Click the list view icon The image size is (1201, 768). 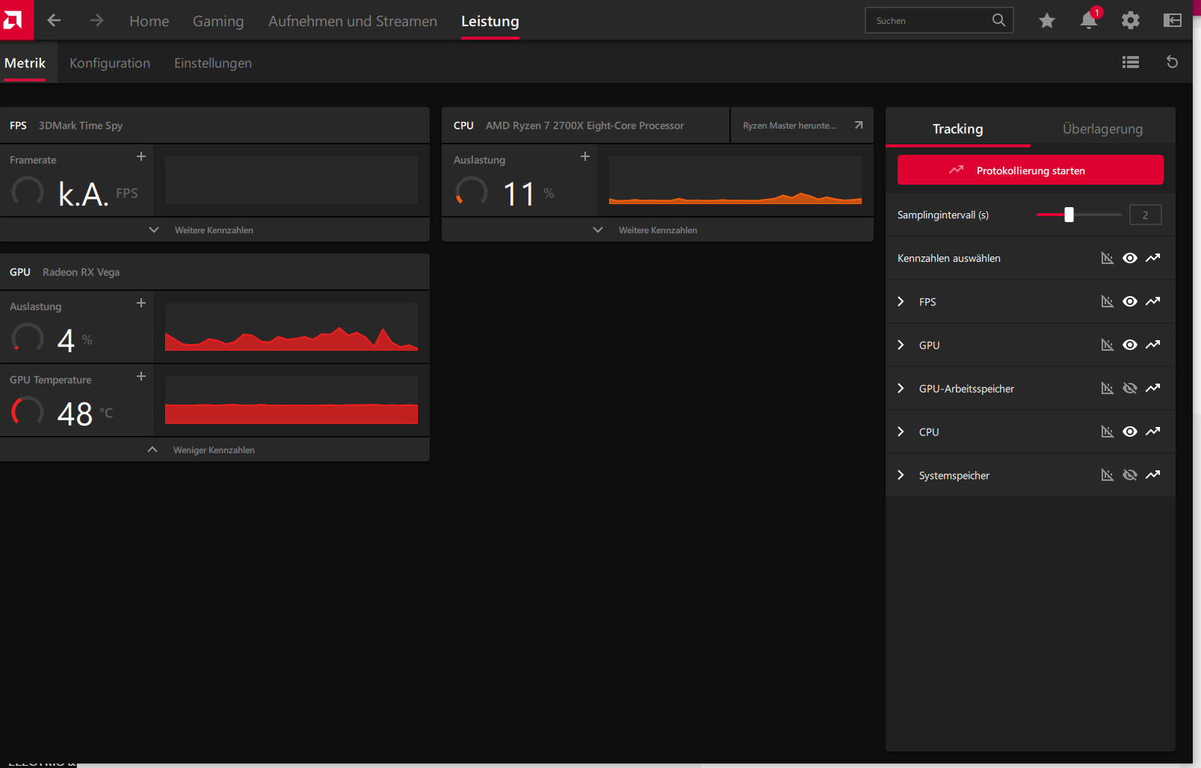[1131, 63]
